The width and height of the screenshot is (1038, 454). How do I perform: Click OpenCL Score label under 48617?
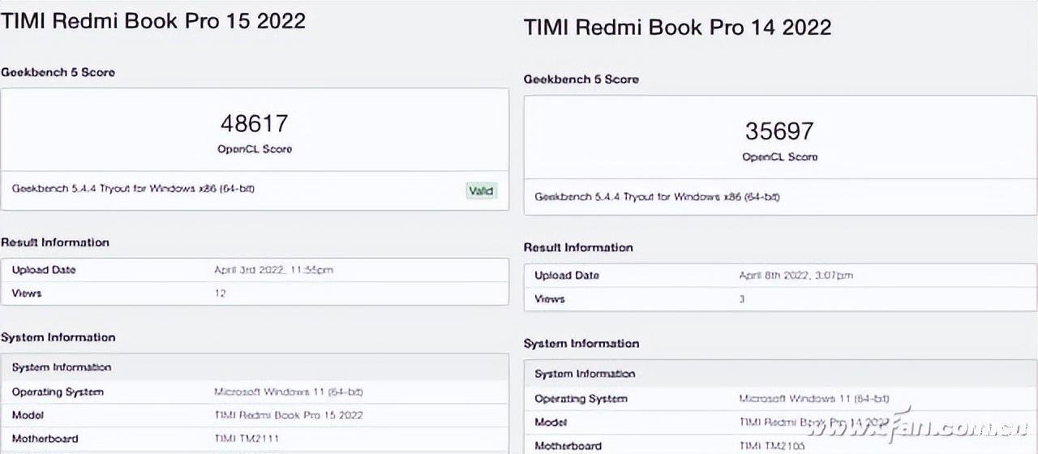(x=255, y=149)
